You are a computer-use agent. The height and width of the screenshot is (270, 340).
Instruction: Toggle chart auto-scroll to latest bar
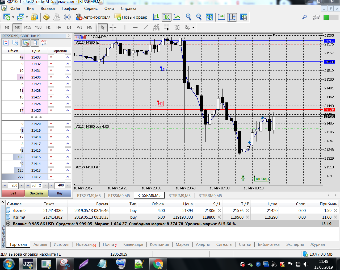(221, 17)
